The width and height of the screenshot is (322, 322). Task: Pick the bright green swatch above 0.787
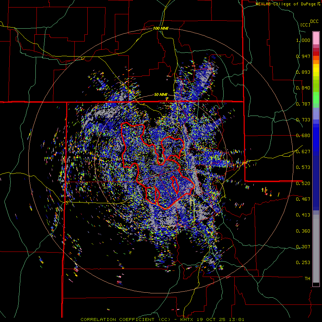pyautogui.click(x=316, y=98)
